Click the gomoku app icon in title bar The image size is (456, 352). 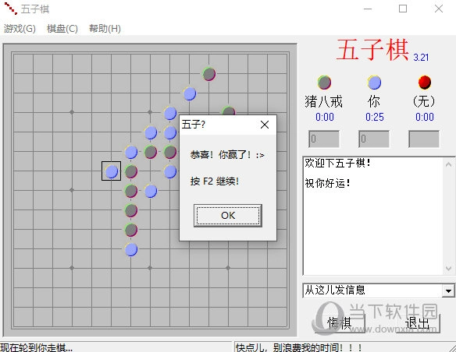pos(10,9)
